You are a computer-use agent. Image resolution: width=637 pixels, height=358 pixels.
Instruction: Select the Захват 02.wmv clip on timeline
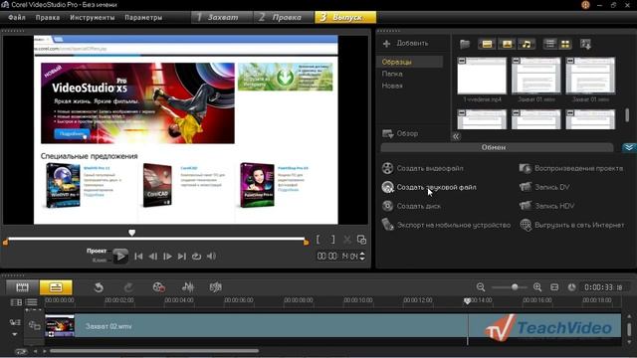[x=332, y=325]
